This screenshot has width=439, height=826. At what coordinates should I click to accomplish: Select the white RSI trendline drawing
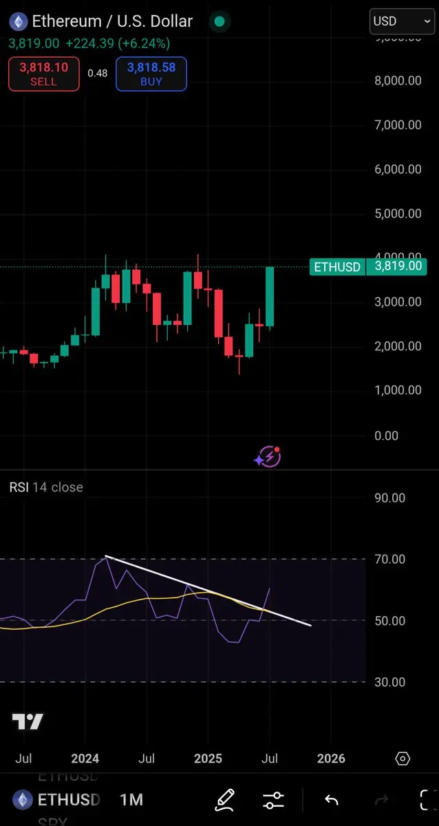tap(208, 590)
